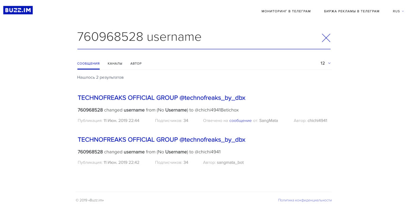The width and height of the screenshot is (408, 207).
Task: Open the BUZZ.IM logo home page
Action: 18,10
